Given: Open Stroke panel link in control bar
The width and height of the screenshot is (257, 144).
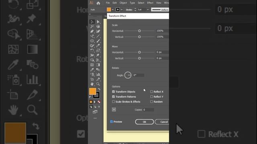Looking at the screenshot, I should click(x=129, y=10).
